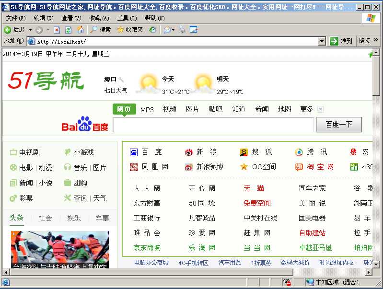Go to the Home page icon
The height and width of the screenshot is (289, 383).
tap(80, 30)
